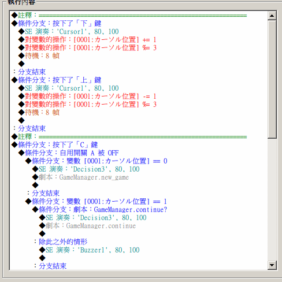Select row 條件分支:自用開關 A 被 OFF
The height and width of the screenshot is (282, 282).
(68, 153)
